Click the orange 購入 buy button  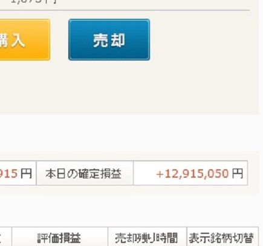25,40
